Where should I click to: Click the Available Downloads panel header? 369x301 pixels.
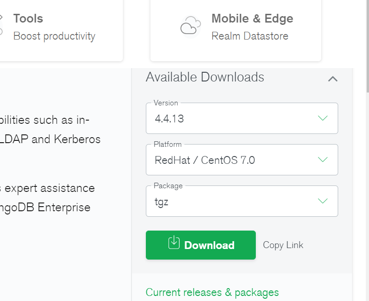pyautogui.click(x=204, y=77)
